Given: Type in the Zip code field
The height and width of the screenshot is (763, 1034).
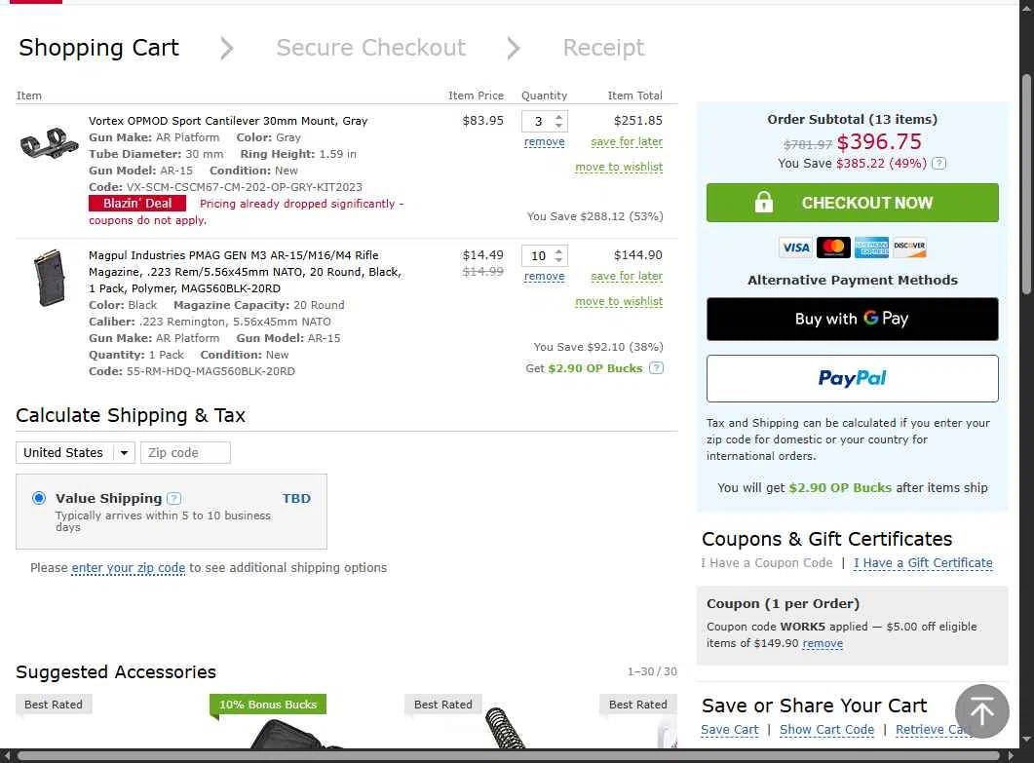Looking at the screenshot, I should point(185,452).
